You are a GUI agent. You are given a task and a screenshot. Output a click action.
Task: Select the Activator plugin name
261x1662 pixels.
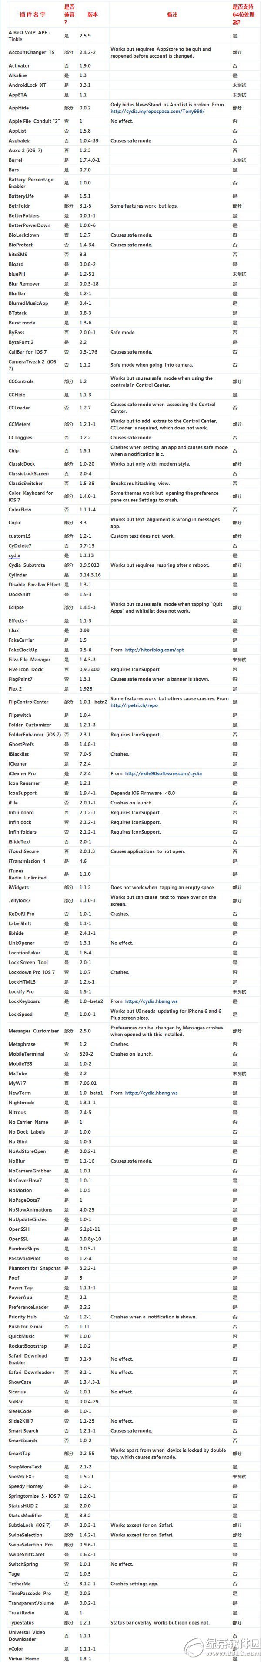pos(19,66)
